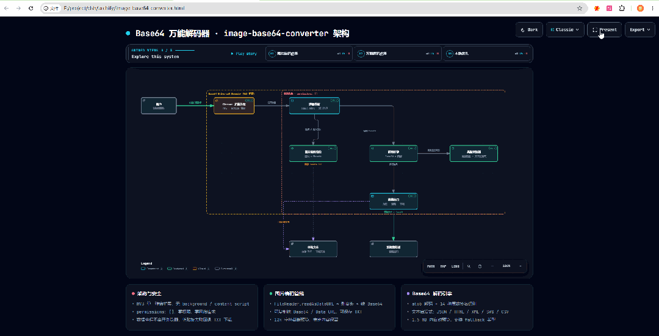Toggle the Backend legend filter
The height and width of the screenshot is (336, 659).
click(x=177, y=268)
